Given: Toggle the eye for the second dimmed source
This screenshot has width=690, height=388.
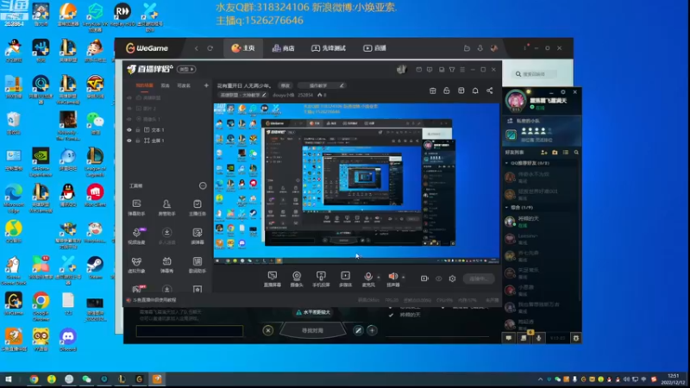Looking at the screenshot, I should [129, 109].
